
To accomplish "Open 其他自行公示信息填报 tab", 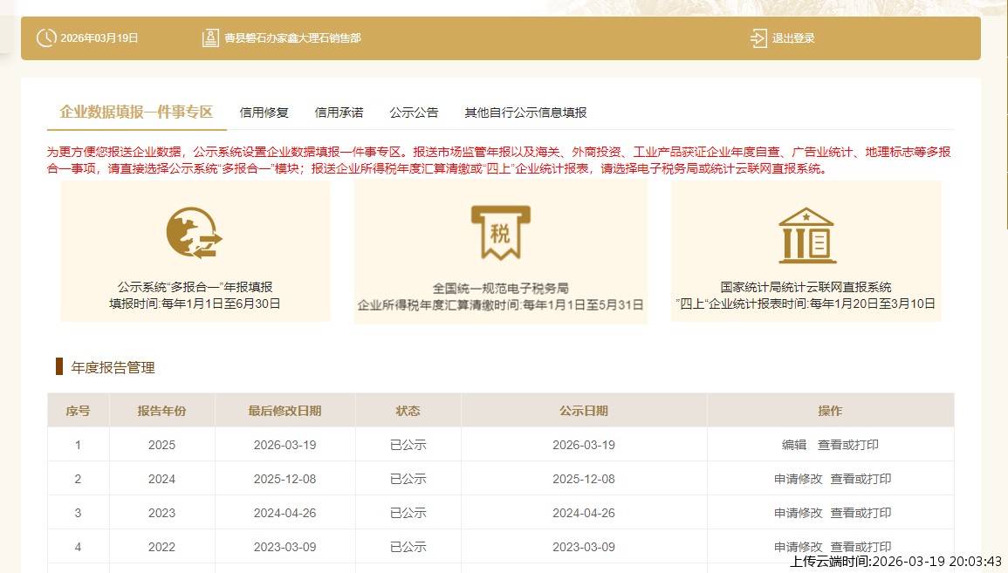I will tap(525, 113).
